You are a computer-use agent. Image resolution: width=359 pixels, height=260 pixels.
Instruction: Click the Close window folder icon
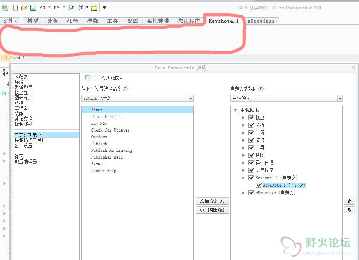coord(94,8)
